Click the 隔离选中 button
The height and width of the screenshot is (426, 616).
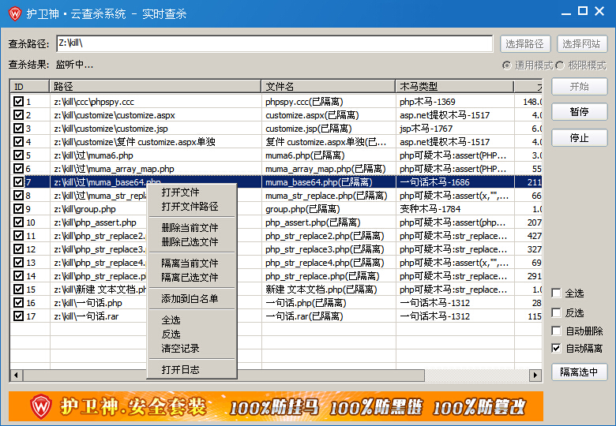pos(580,372)
